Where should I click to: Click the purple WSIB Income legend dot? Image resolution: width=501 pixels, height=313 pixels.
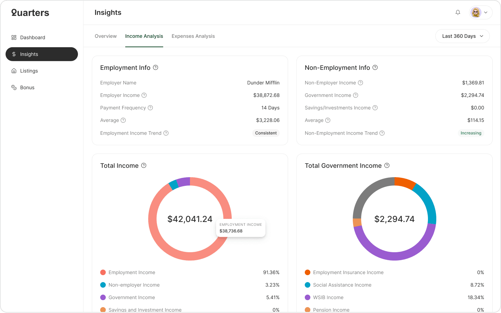[308, 297]
